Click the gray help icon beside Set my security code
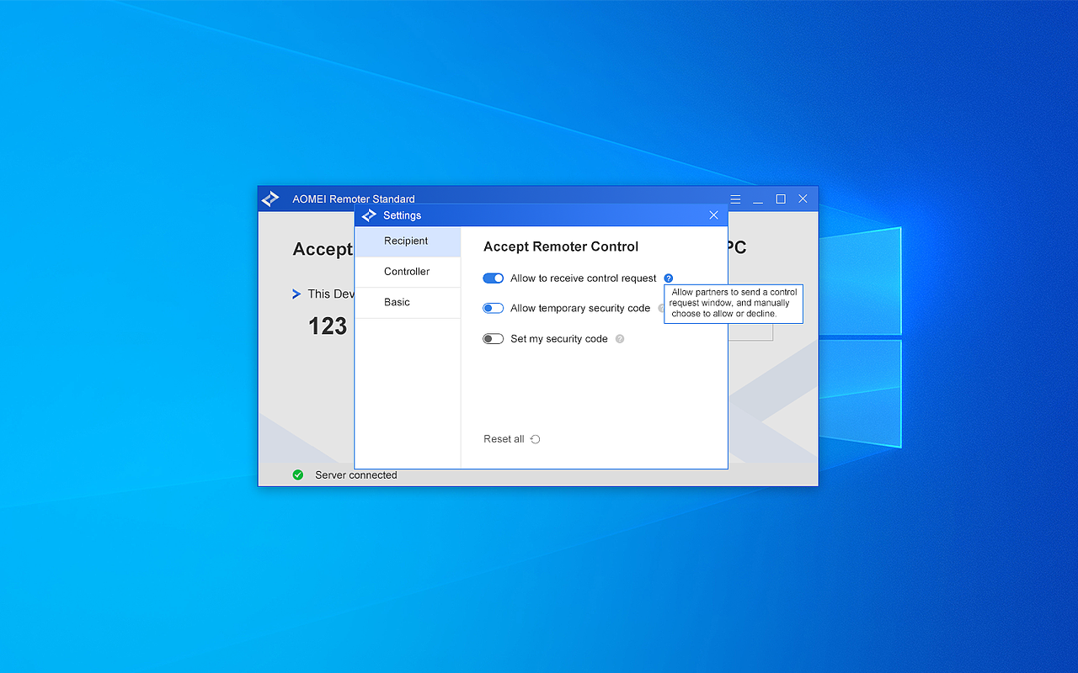This screenshot has height=673, width=1078. pos(620,339)
